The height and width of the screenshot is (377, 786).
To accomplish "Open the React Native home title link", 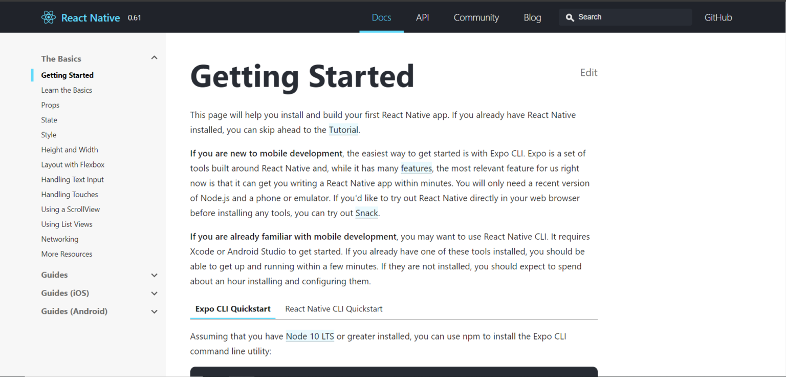I will (91, 18).
